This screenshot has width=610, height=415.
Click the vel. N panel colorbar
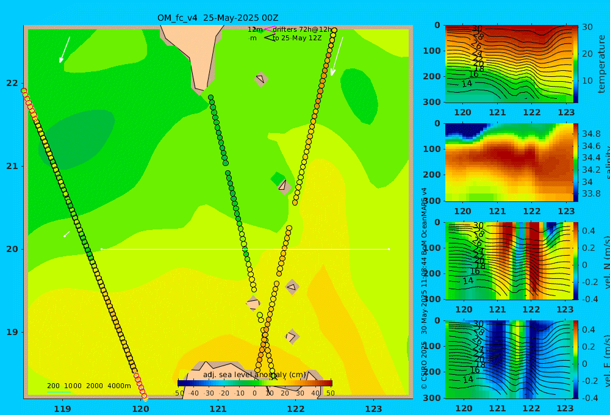(x=575, y=261)
